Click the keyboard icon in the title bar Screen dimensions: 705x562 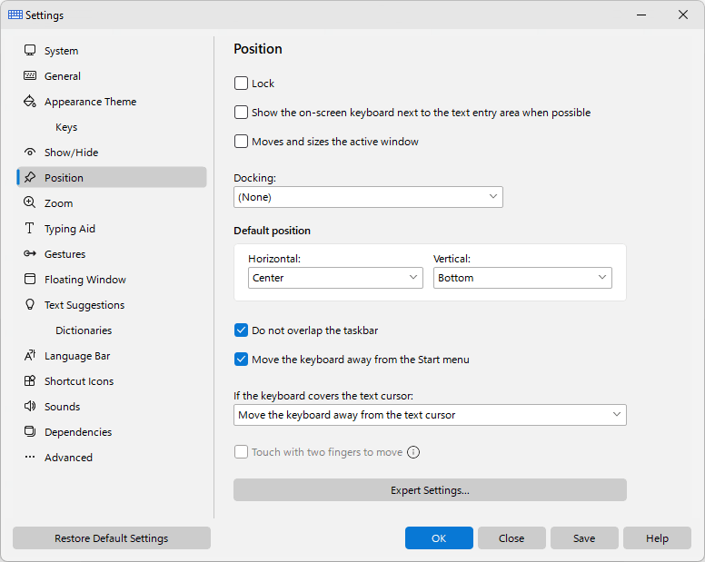(15, 15)
